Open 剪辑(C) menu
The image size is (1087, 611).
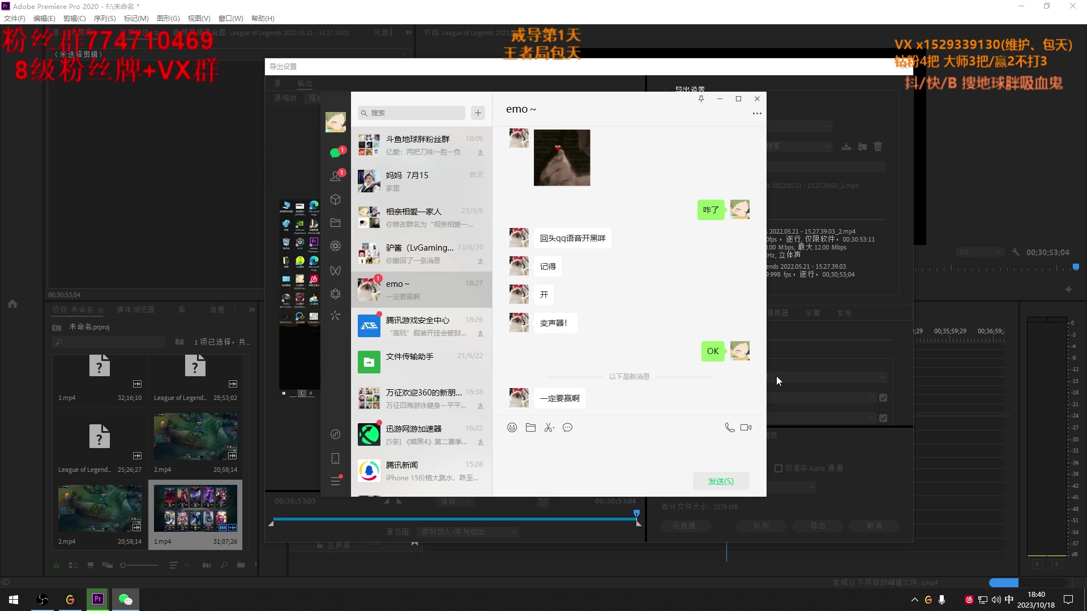tap(74, 18)
